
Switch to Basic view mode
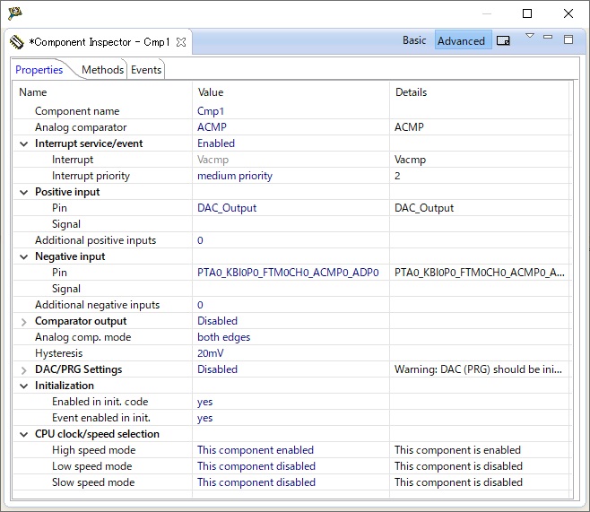click(414, 40)
